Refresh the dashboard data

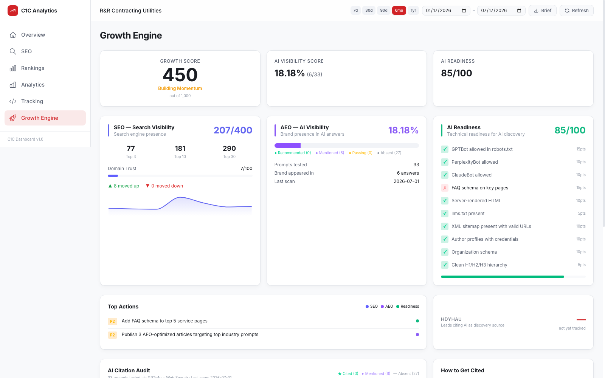tap(577, 11)
